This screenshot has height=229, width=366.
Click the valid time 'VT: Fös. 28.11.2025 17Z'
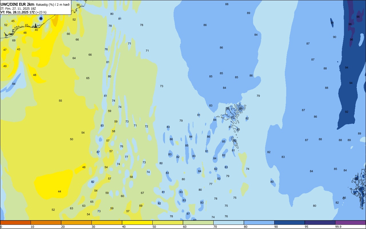(x=17, y=12)
